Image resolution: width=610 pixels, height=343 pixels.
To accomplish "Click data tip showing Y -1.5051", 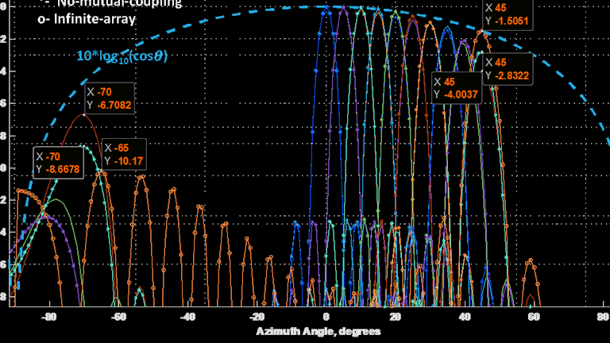I will (x=508, y=13).
